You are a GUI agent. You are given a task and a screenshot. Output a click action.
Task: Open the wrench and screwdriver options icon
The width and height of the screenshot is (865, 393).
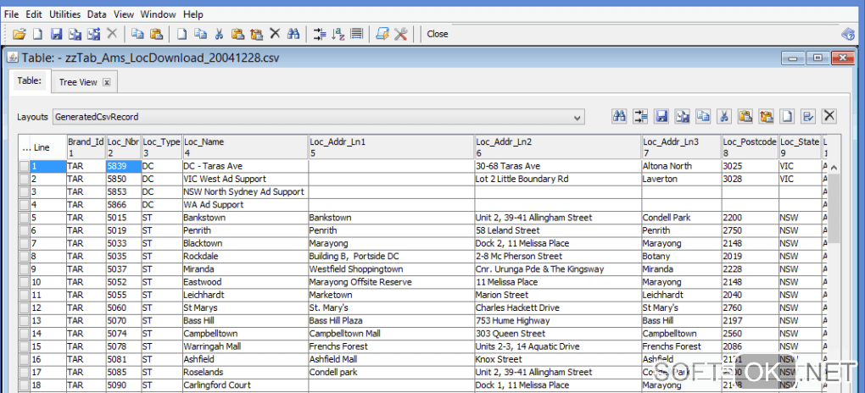pyautogui.click(x=400, y=34)
